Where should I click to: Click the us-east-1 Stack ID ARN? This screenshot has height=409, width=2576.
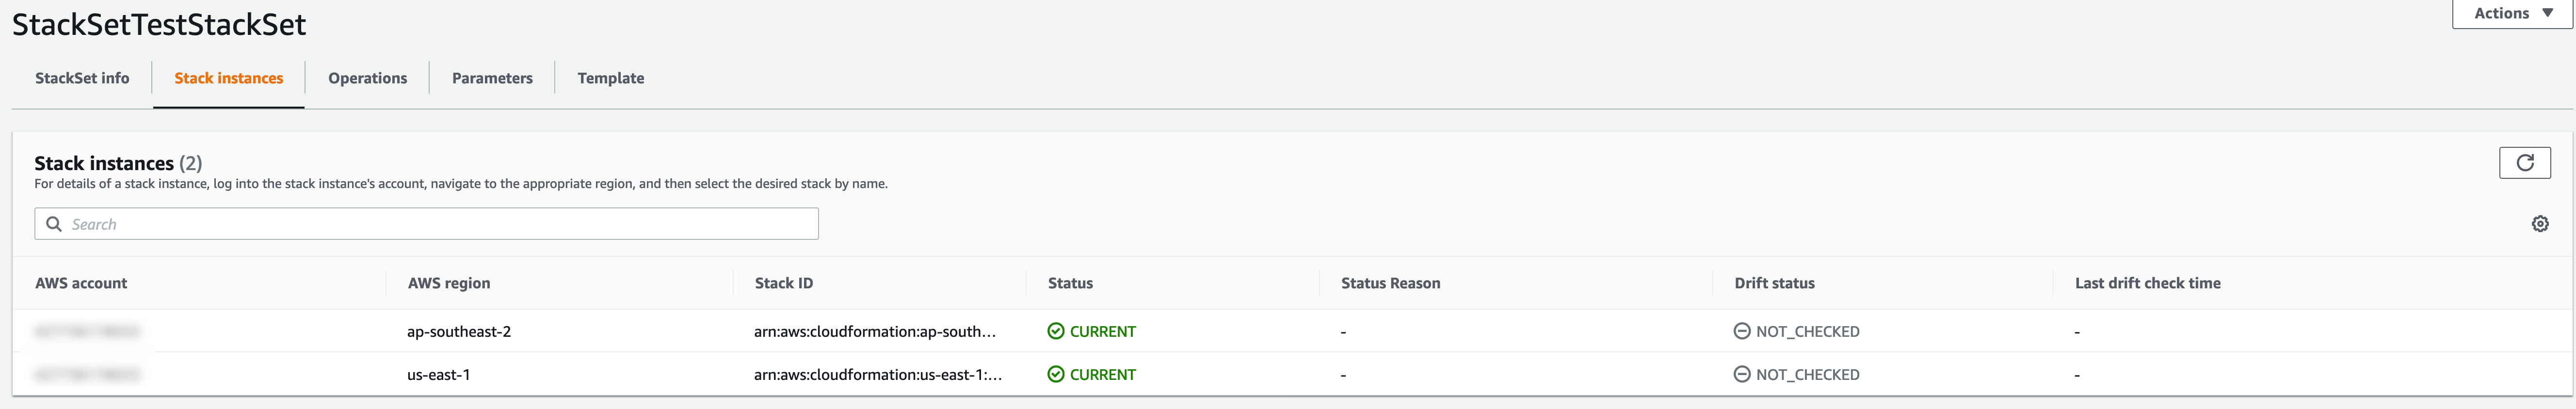[878, 374]
